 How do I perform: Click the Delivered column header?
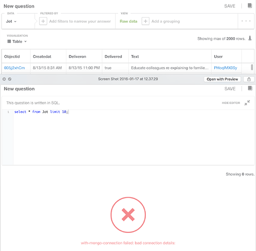coord(113,57)
